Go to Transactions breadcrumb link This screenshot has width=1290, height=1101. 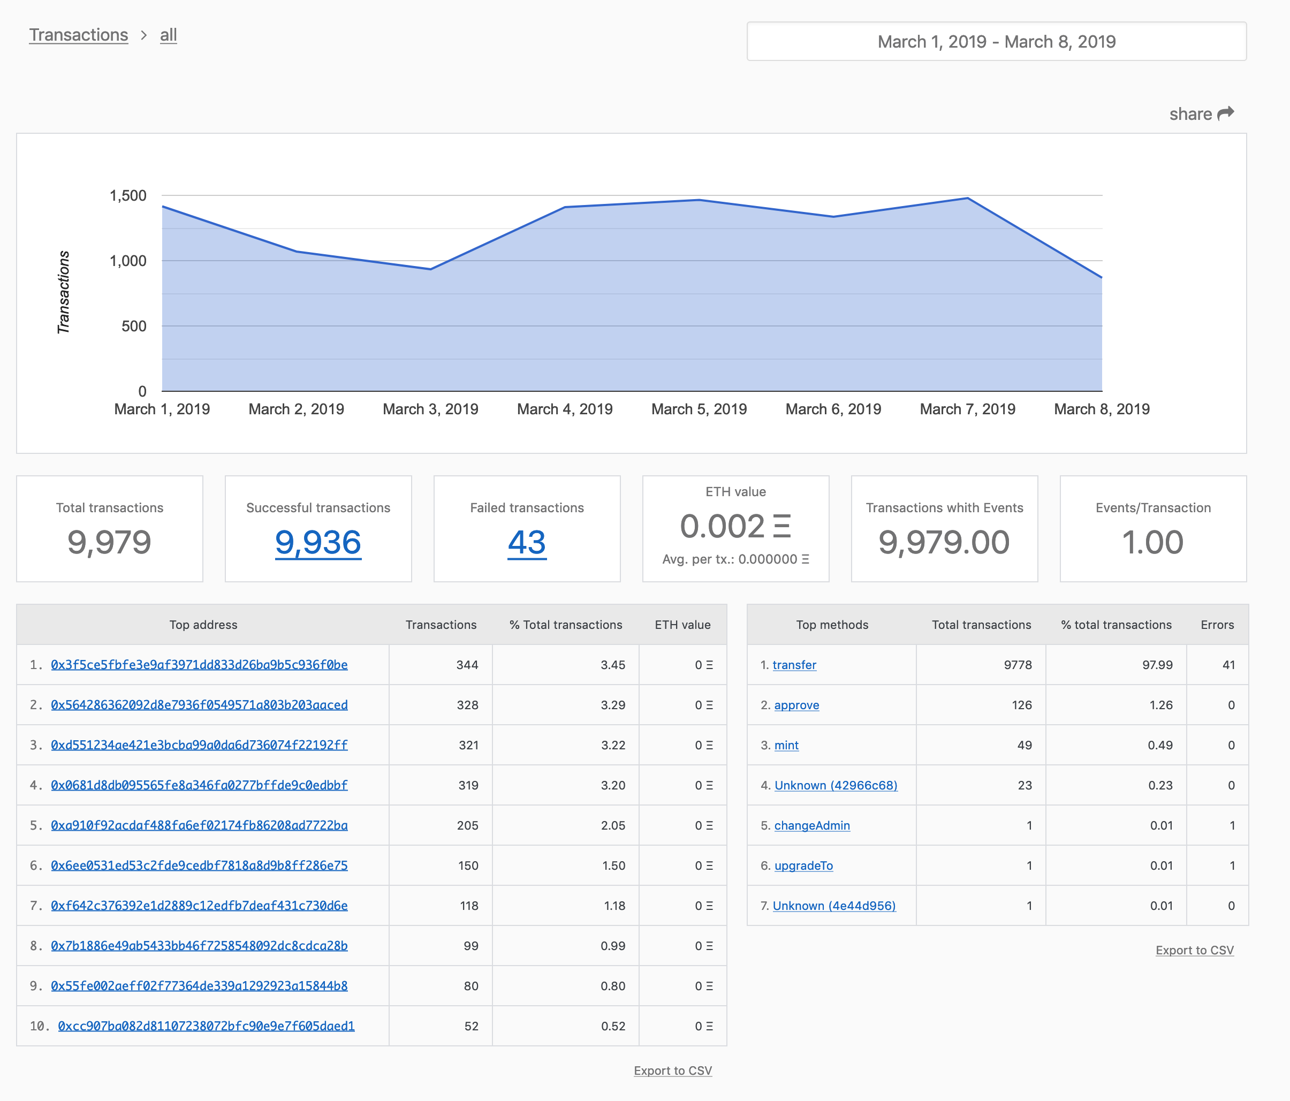click(x=79, y=35)
